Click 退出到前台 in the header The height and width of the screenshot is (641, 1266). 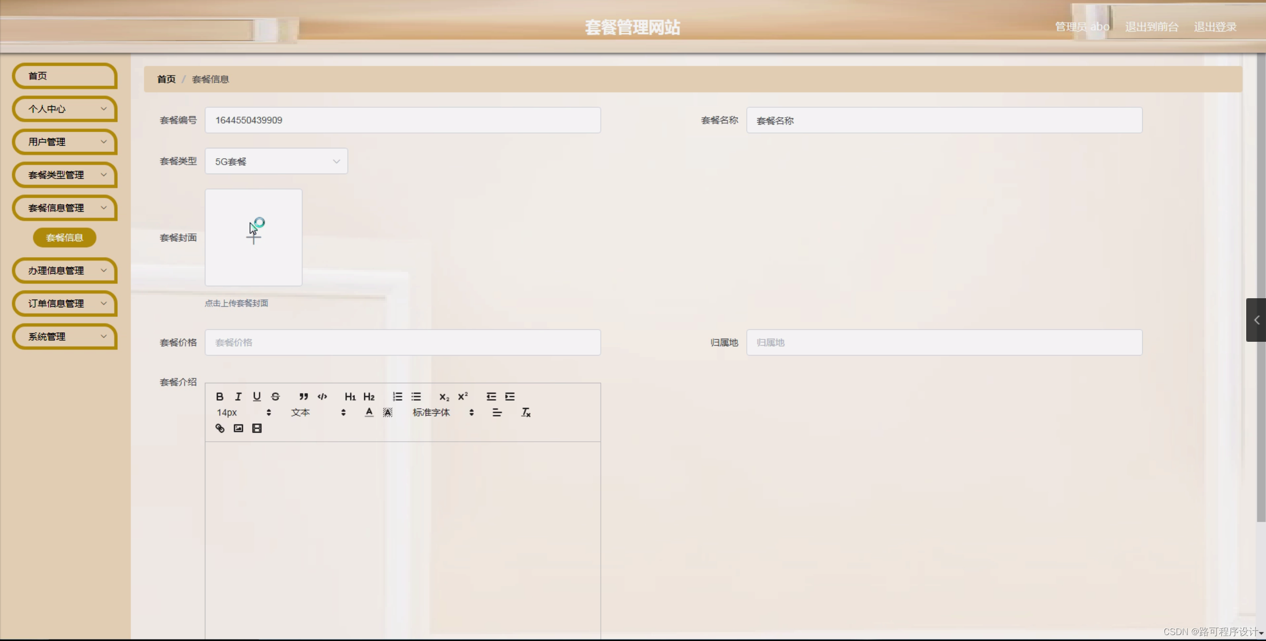(x=1152, y=27)
